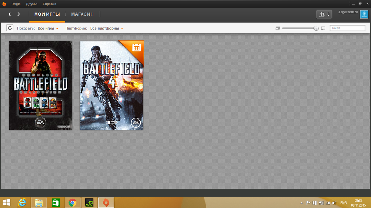The height and width of the screenshot is (208, 371).
Task: Open the Друзья menu
Action: click(32, 4)
